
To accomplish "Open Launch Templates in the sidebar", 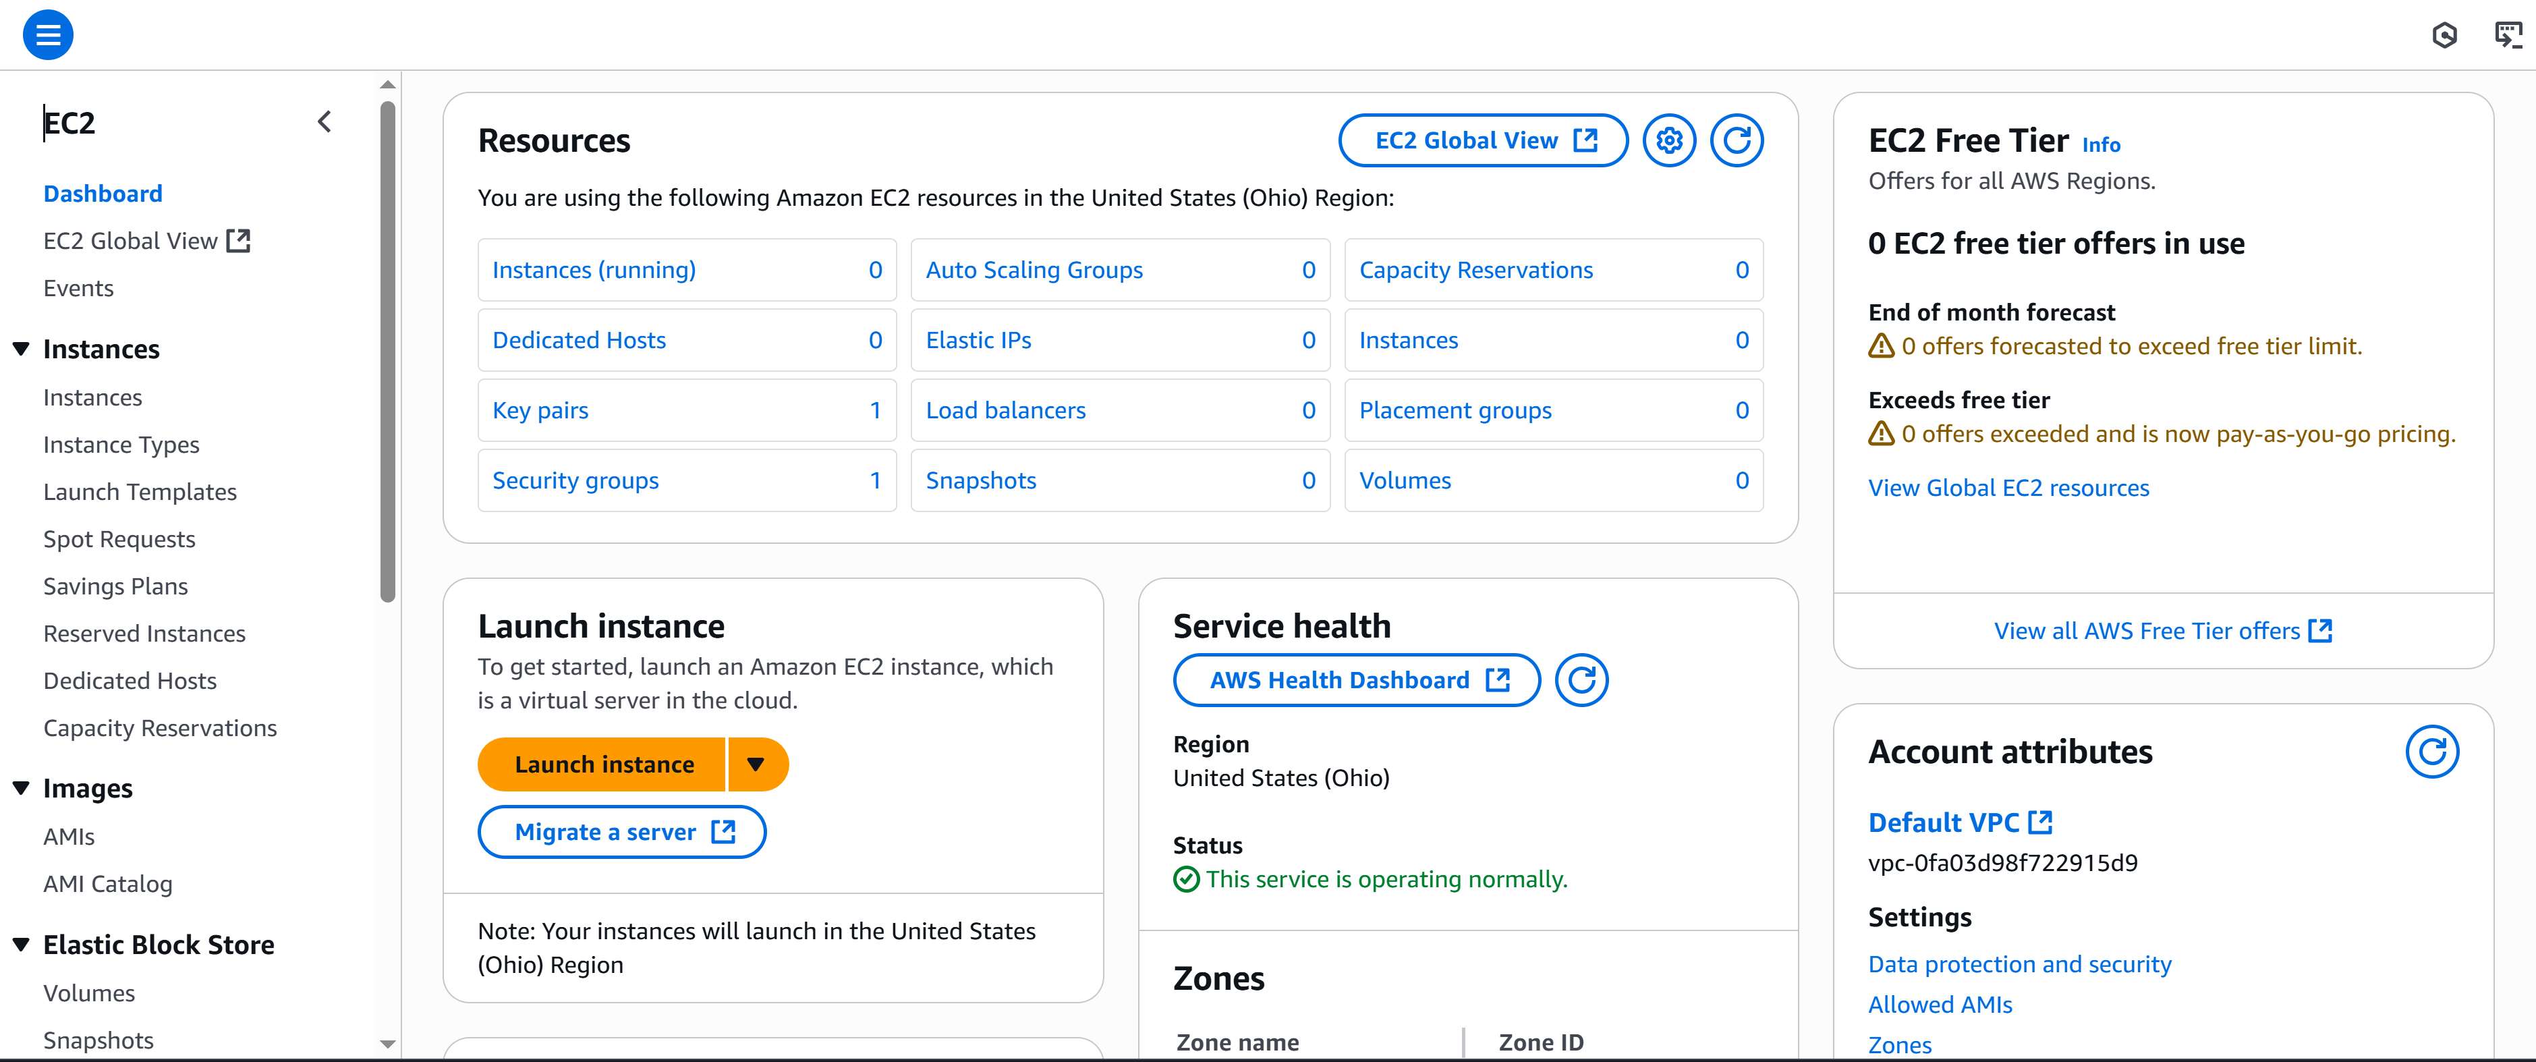I will point(140,492).
